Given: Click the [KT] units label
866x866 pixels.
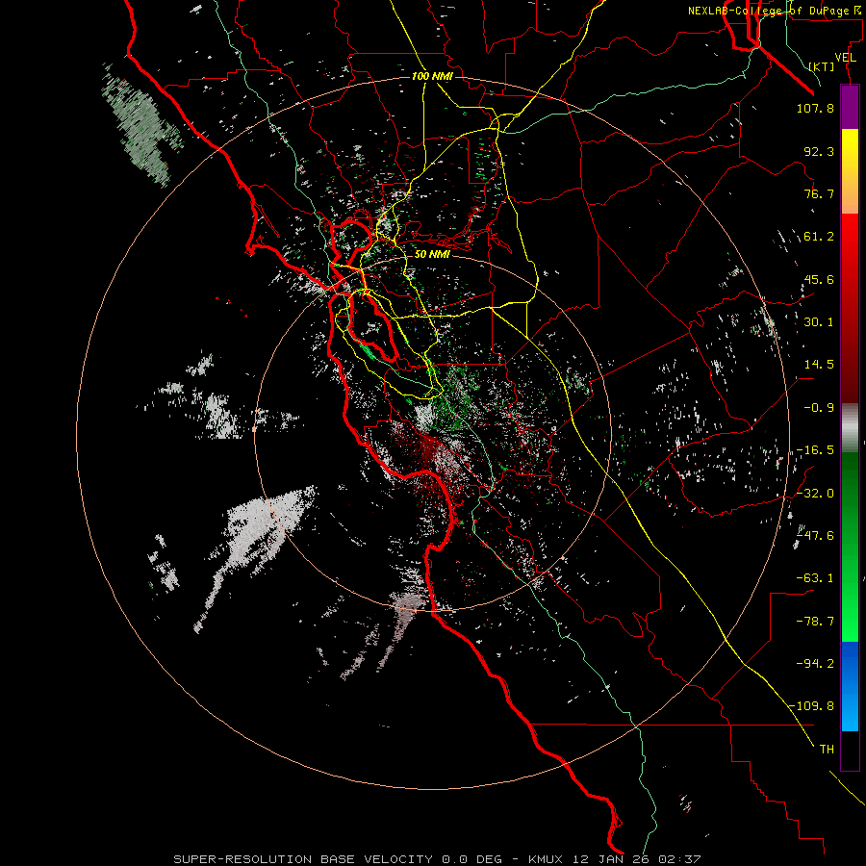Looking at the screenshot, I should tap(822, 66).
